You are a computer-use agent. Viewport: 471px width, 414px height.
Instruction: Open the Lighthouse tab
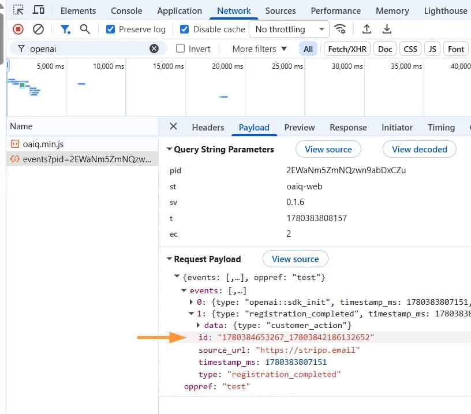click(x=446, y=11)
